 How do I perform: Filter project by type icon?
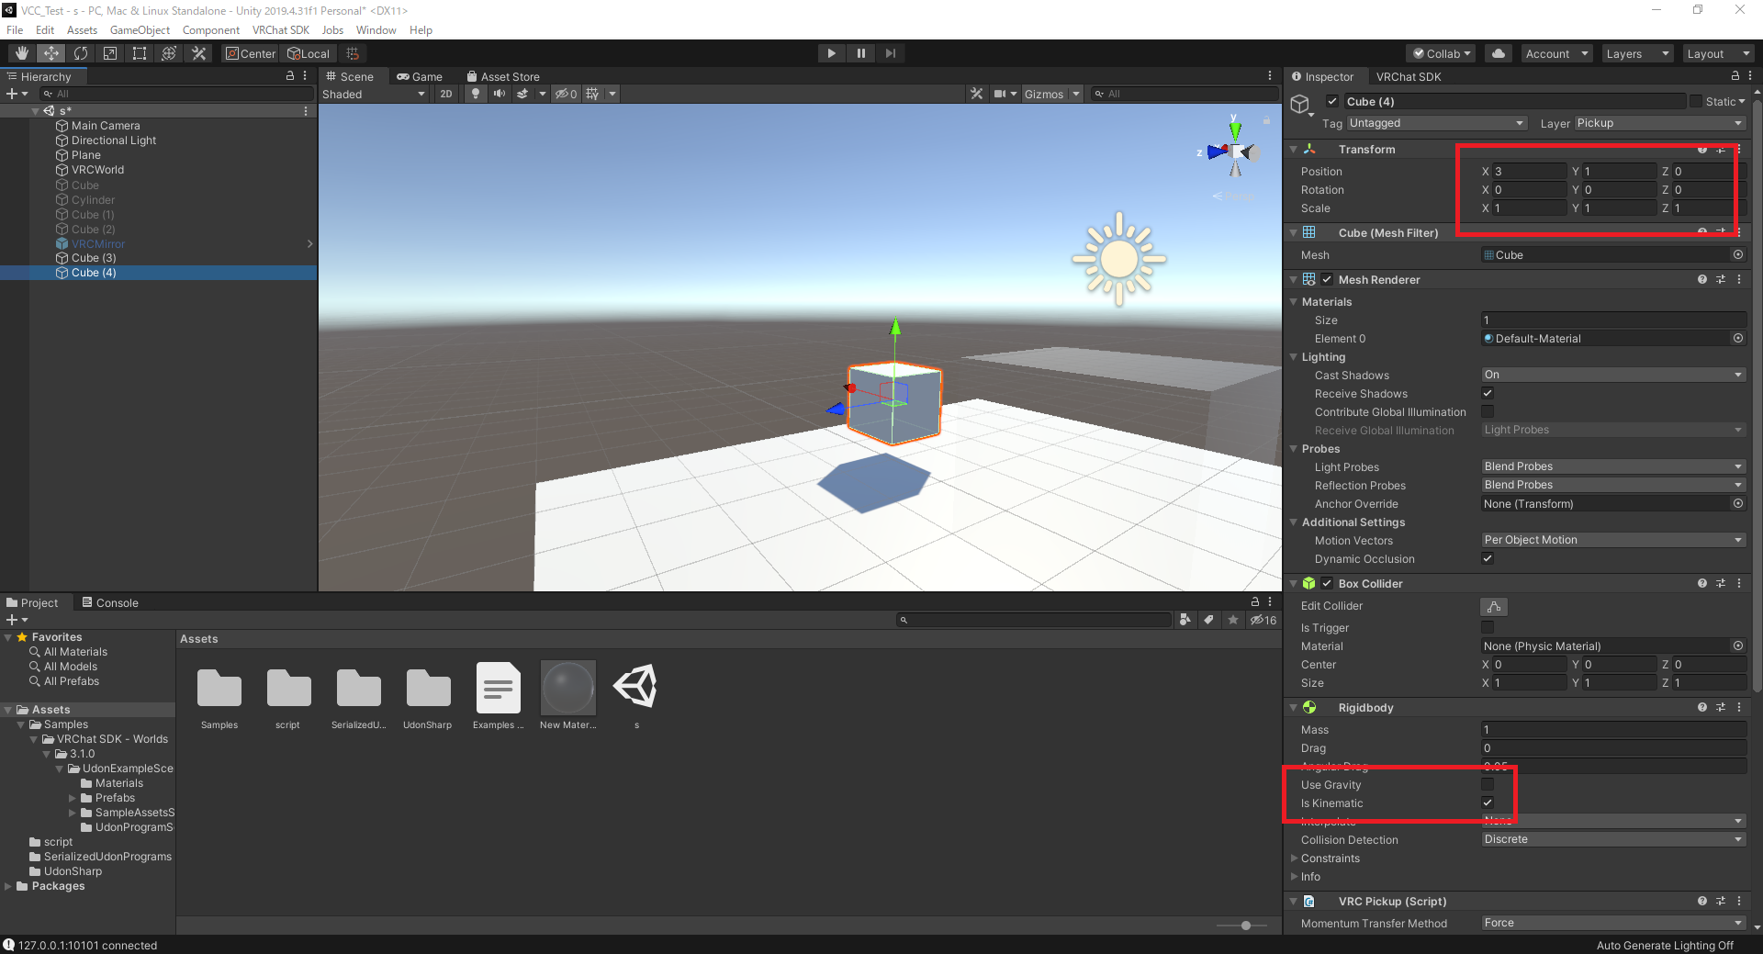[1185, 620]
